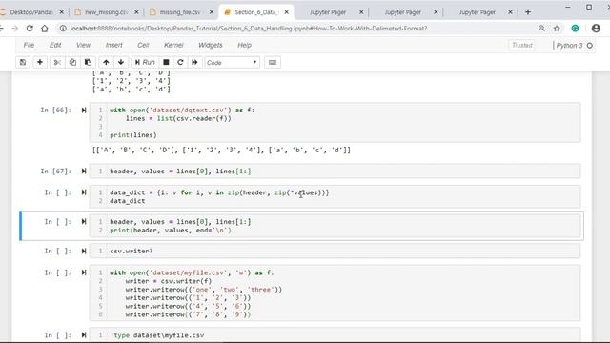The height and width of the screenshot is (343, 610).
Task: Paste cells below icon
Action: [x=88, y=62]
